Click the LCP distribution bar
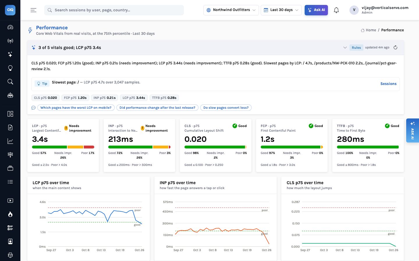419x261 pixels. [63, 147]
